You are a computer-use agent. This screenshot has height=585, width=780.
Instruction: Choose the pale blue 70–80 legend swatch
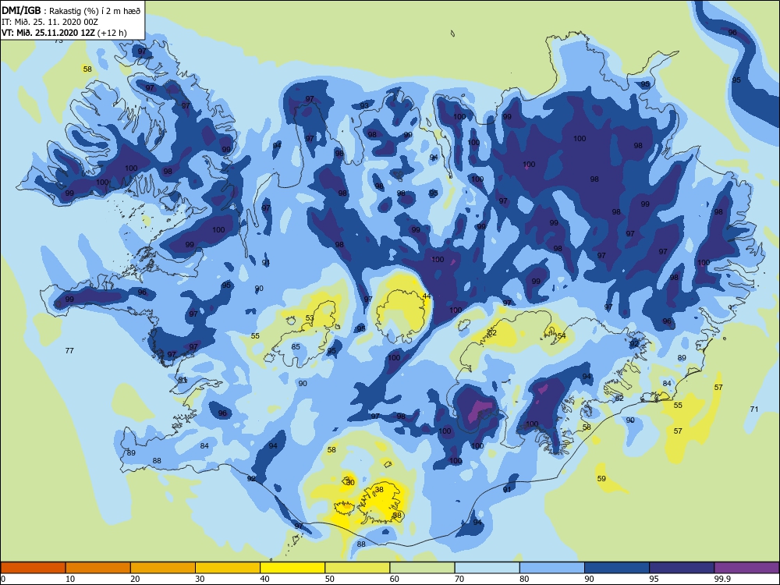point(487,568)
